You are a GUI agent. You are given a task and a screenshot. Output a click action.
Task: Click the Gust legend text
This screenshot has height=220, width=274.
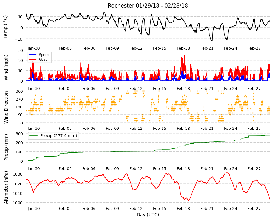click(43, 59)
